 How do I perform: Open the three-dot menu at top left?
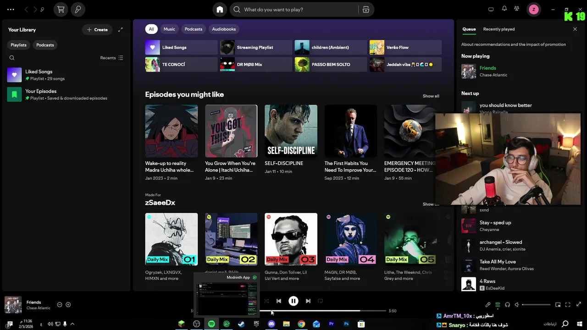(11, 9)
